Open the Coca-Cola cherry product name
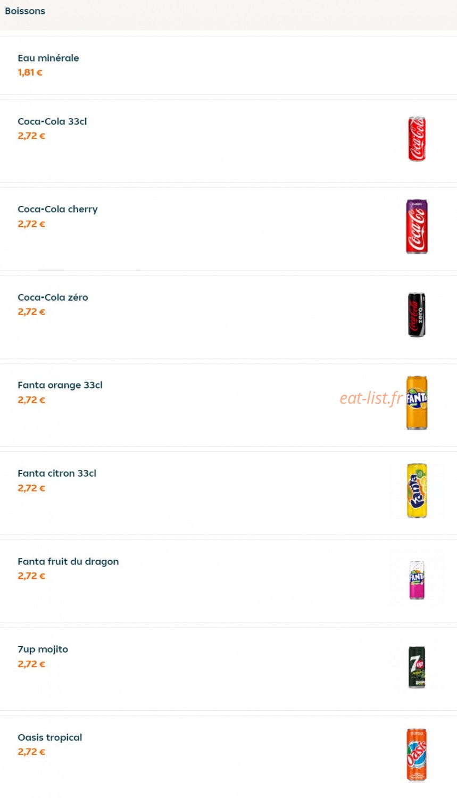This screenshot has width=457, height=798. (57, 210)
